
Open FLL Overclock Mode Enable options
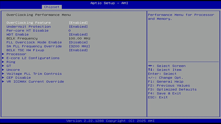(x=78, y=42)
